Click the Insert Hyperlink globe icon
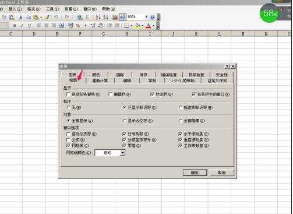This screenshot has width=293, height=214. 79,17
